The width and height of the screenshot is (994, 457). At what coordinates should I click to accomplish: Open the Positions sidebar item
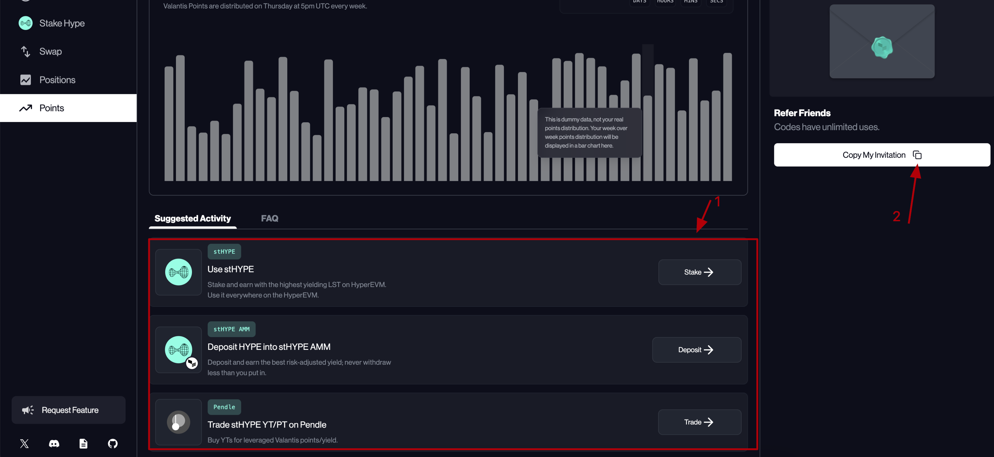(57, 80)
